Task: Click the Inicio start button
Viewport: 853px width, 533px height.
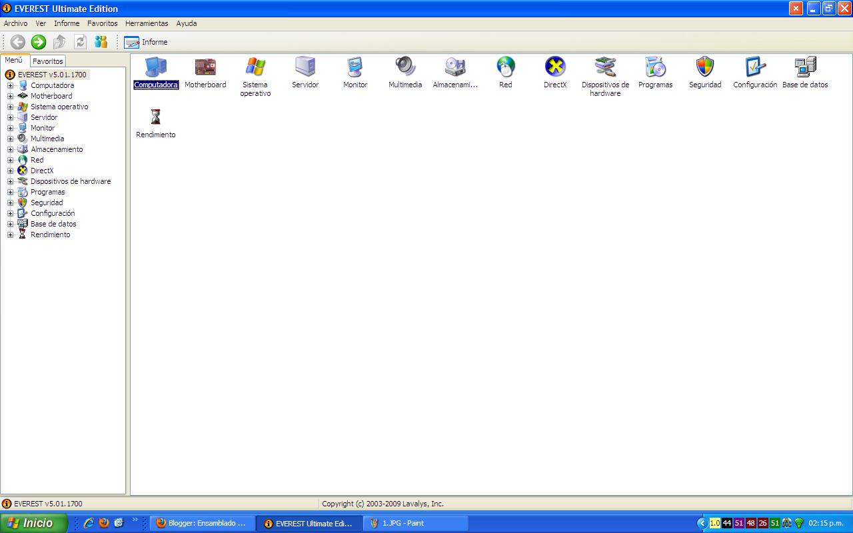Action: pos(33,523)
